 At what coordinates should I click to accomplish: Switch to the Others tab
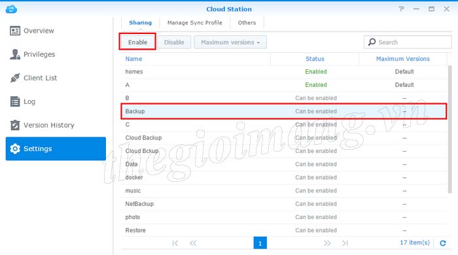[x=247, y=23]
